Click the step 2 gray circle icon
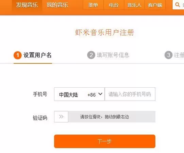Screen dimensions: 184x153 point(91,55)
